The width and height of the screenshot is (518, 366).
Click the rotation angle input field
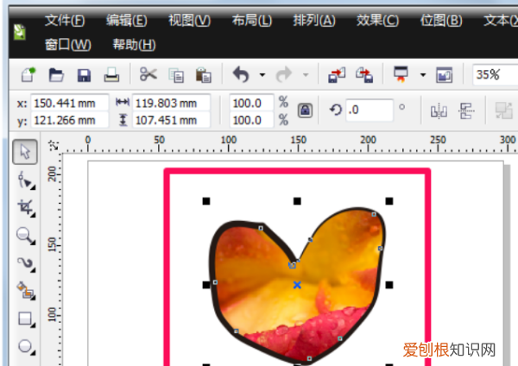click(369, 110)
